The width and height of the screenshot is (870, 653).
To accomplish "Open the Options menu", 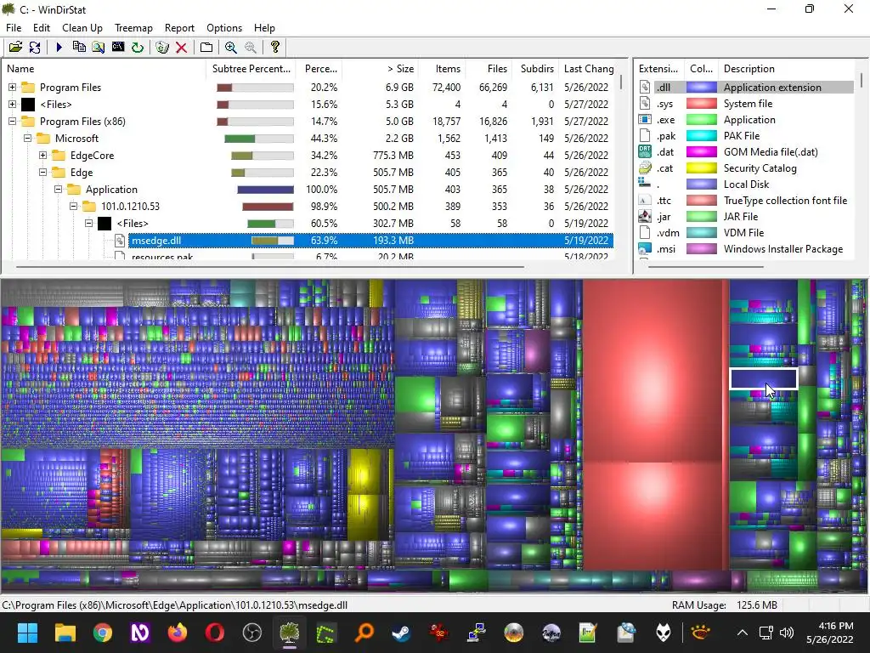I will click(224, 28).
